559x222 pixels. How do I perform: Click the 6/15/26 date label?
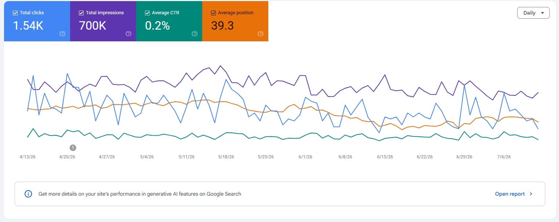[x=385, y=157]
